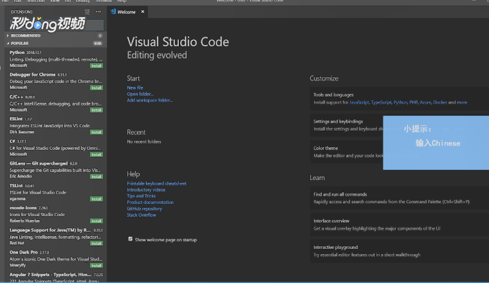Open the C/C++ extension entry
The image size is (489, 283).
[56, 103]
